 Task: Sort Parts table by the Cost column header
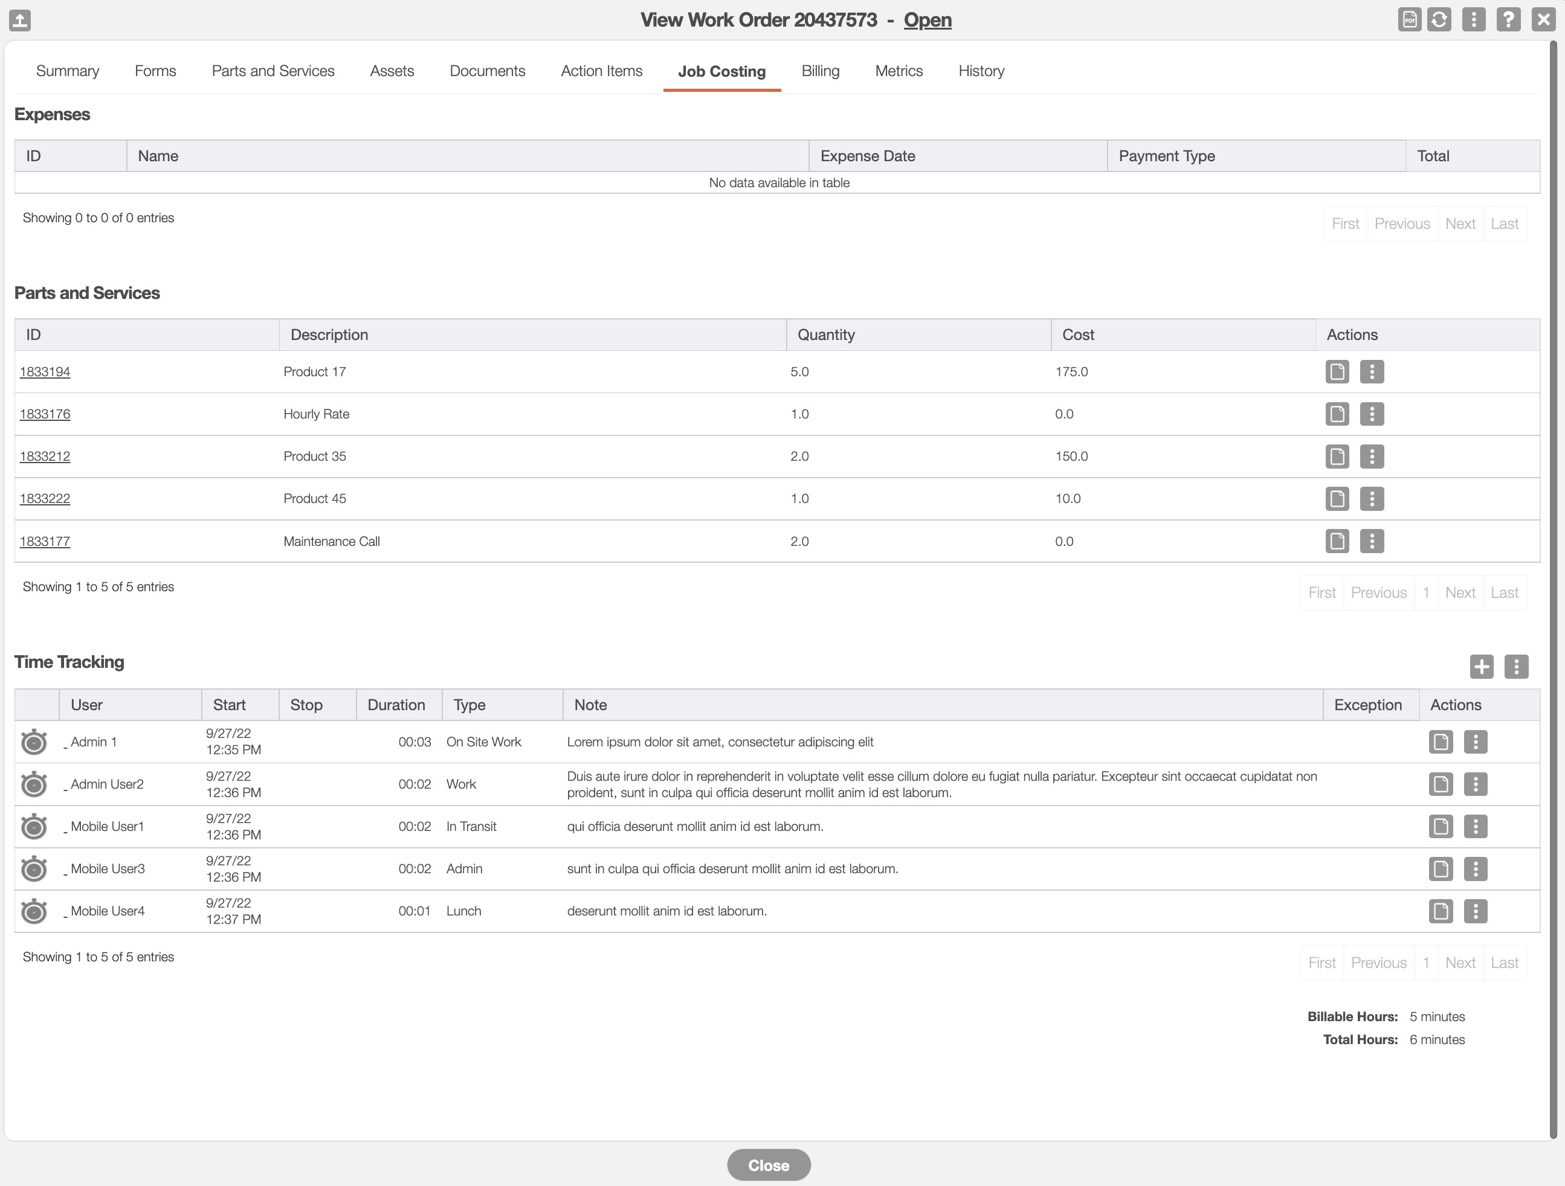[1077, 335]
